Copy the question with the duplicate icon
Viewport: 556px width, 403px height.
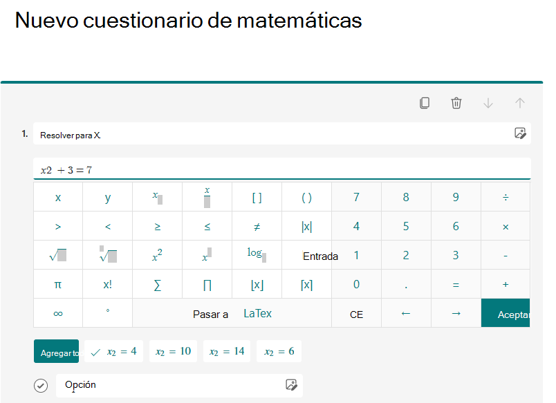425,103
